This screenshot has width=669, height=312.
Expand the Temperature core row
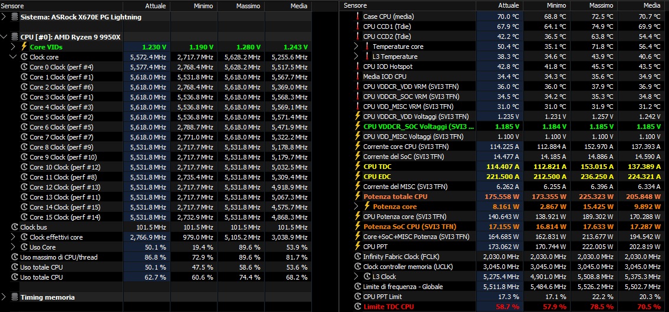point(357,47)
